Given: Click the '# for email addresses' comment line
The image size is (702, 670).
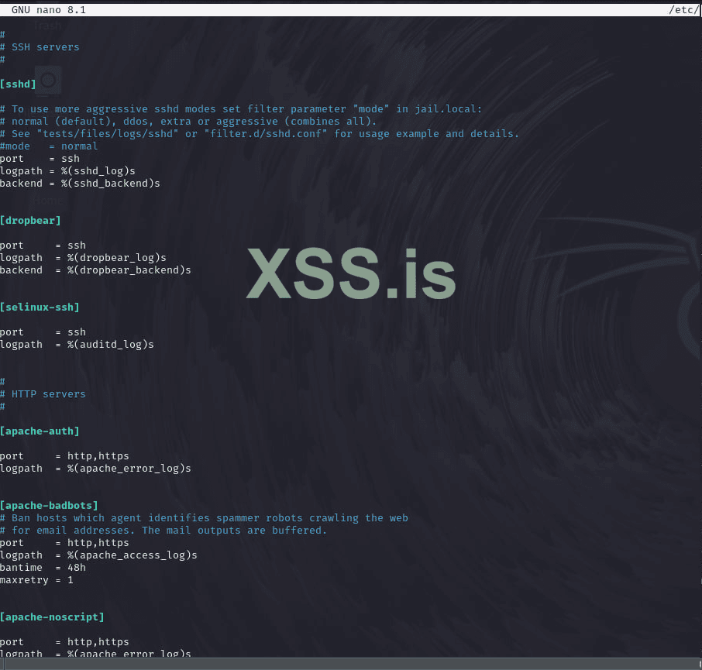Looking at the screenshot, I should (163, 531).
